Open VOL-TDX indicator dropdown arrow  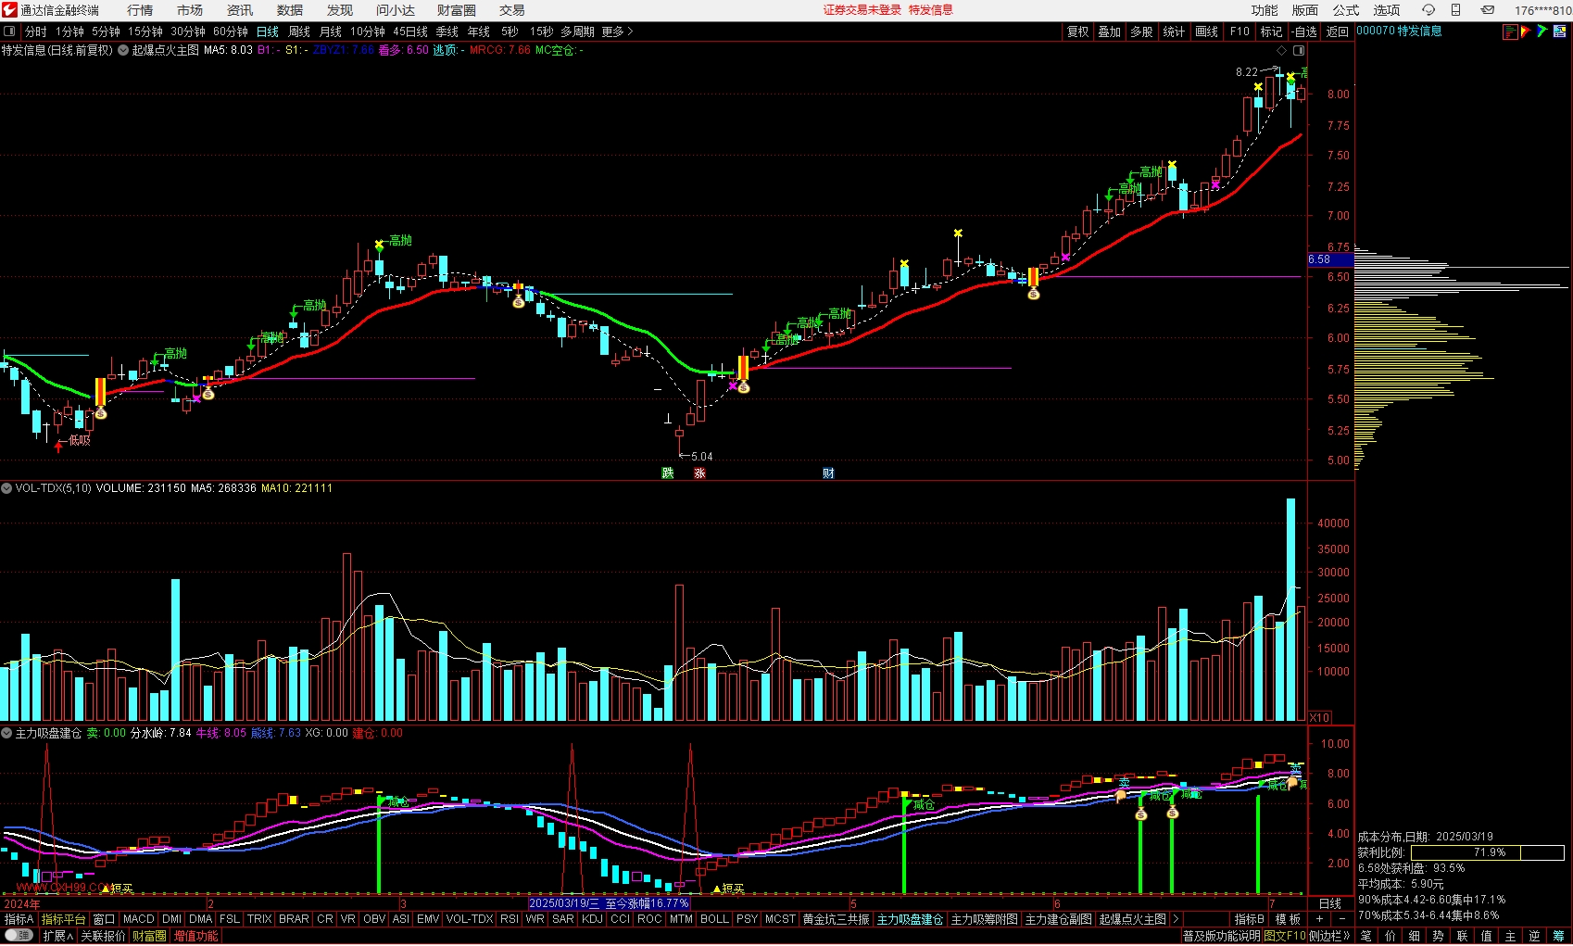click(6, 488)
